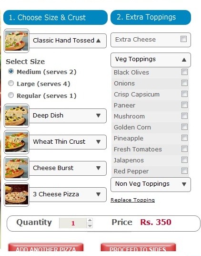This screenshot has width=201, height=256.
Task: Decrease quantity with the down arrow
Action: point(90,226)
